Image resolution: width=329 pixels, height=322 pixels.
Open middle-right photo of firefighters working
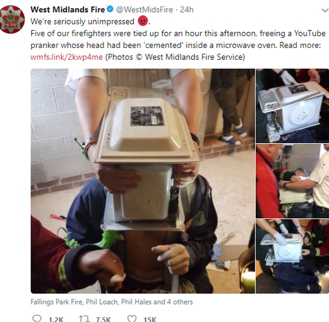292,181
